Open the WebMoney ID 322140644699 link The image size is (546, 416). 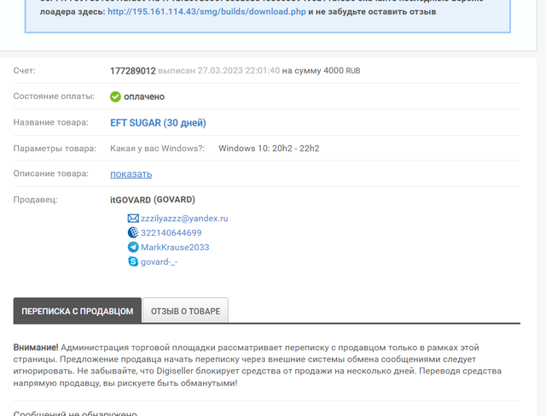tap(171, 232)
